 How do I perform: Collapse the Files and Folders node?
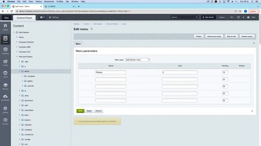[x=17, y=57]
